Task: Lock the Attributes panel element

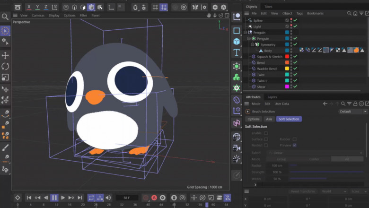Action: click(355, 104)
